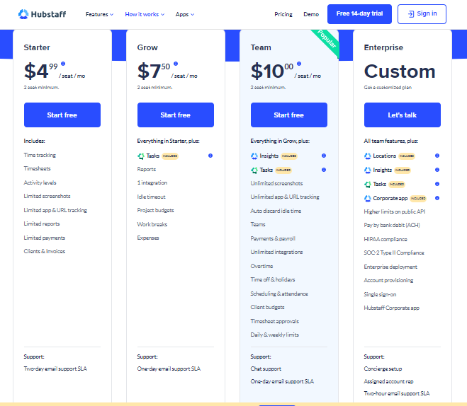Click info icon beside Starter $4.99 price
The height and width of the screenshot is (406, 467).
pyautogui.click(x=62, y=64)
